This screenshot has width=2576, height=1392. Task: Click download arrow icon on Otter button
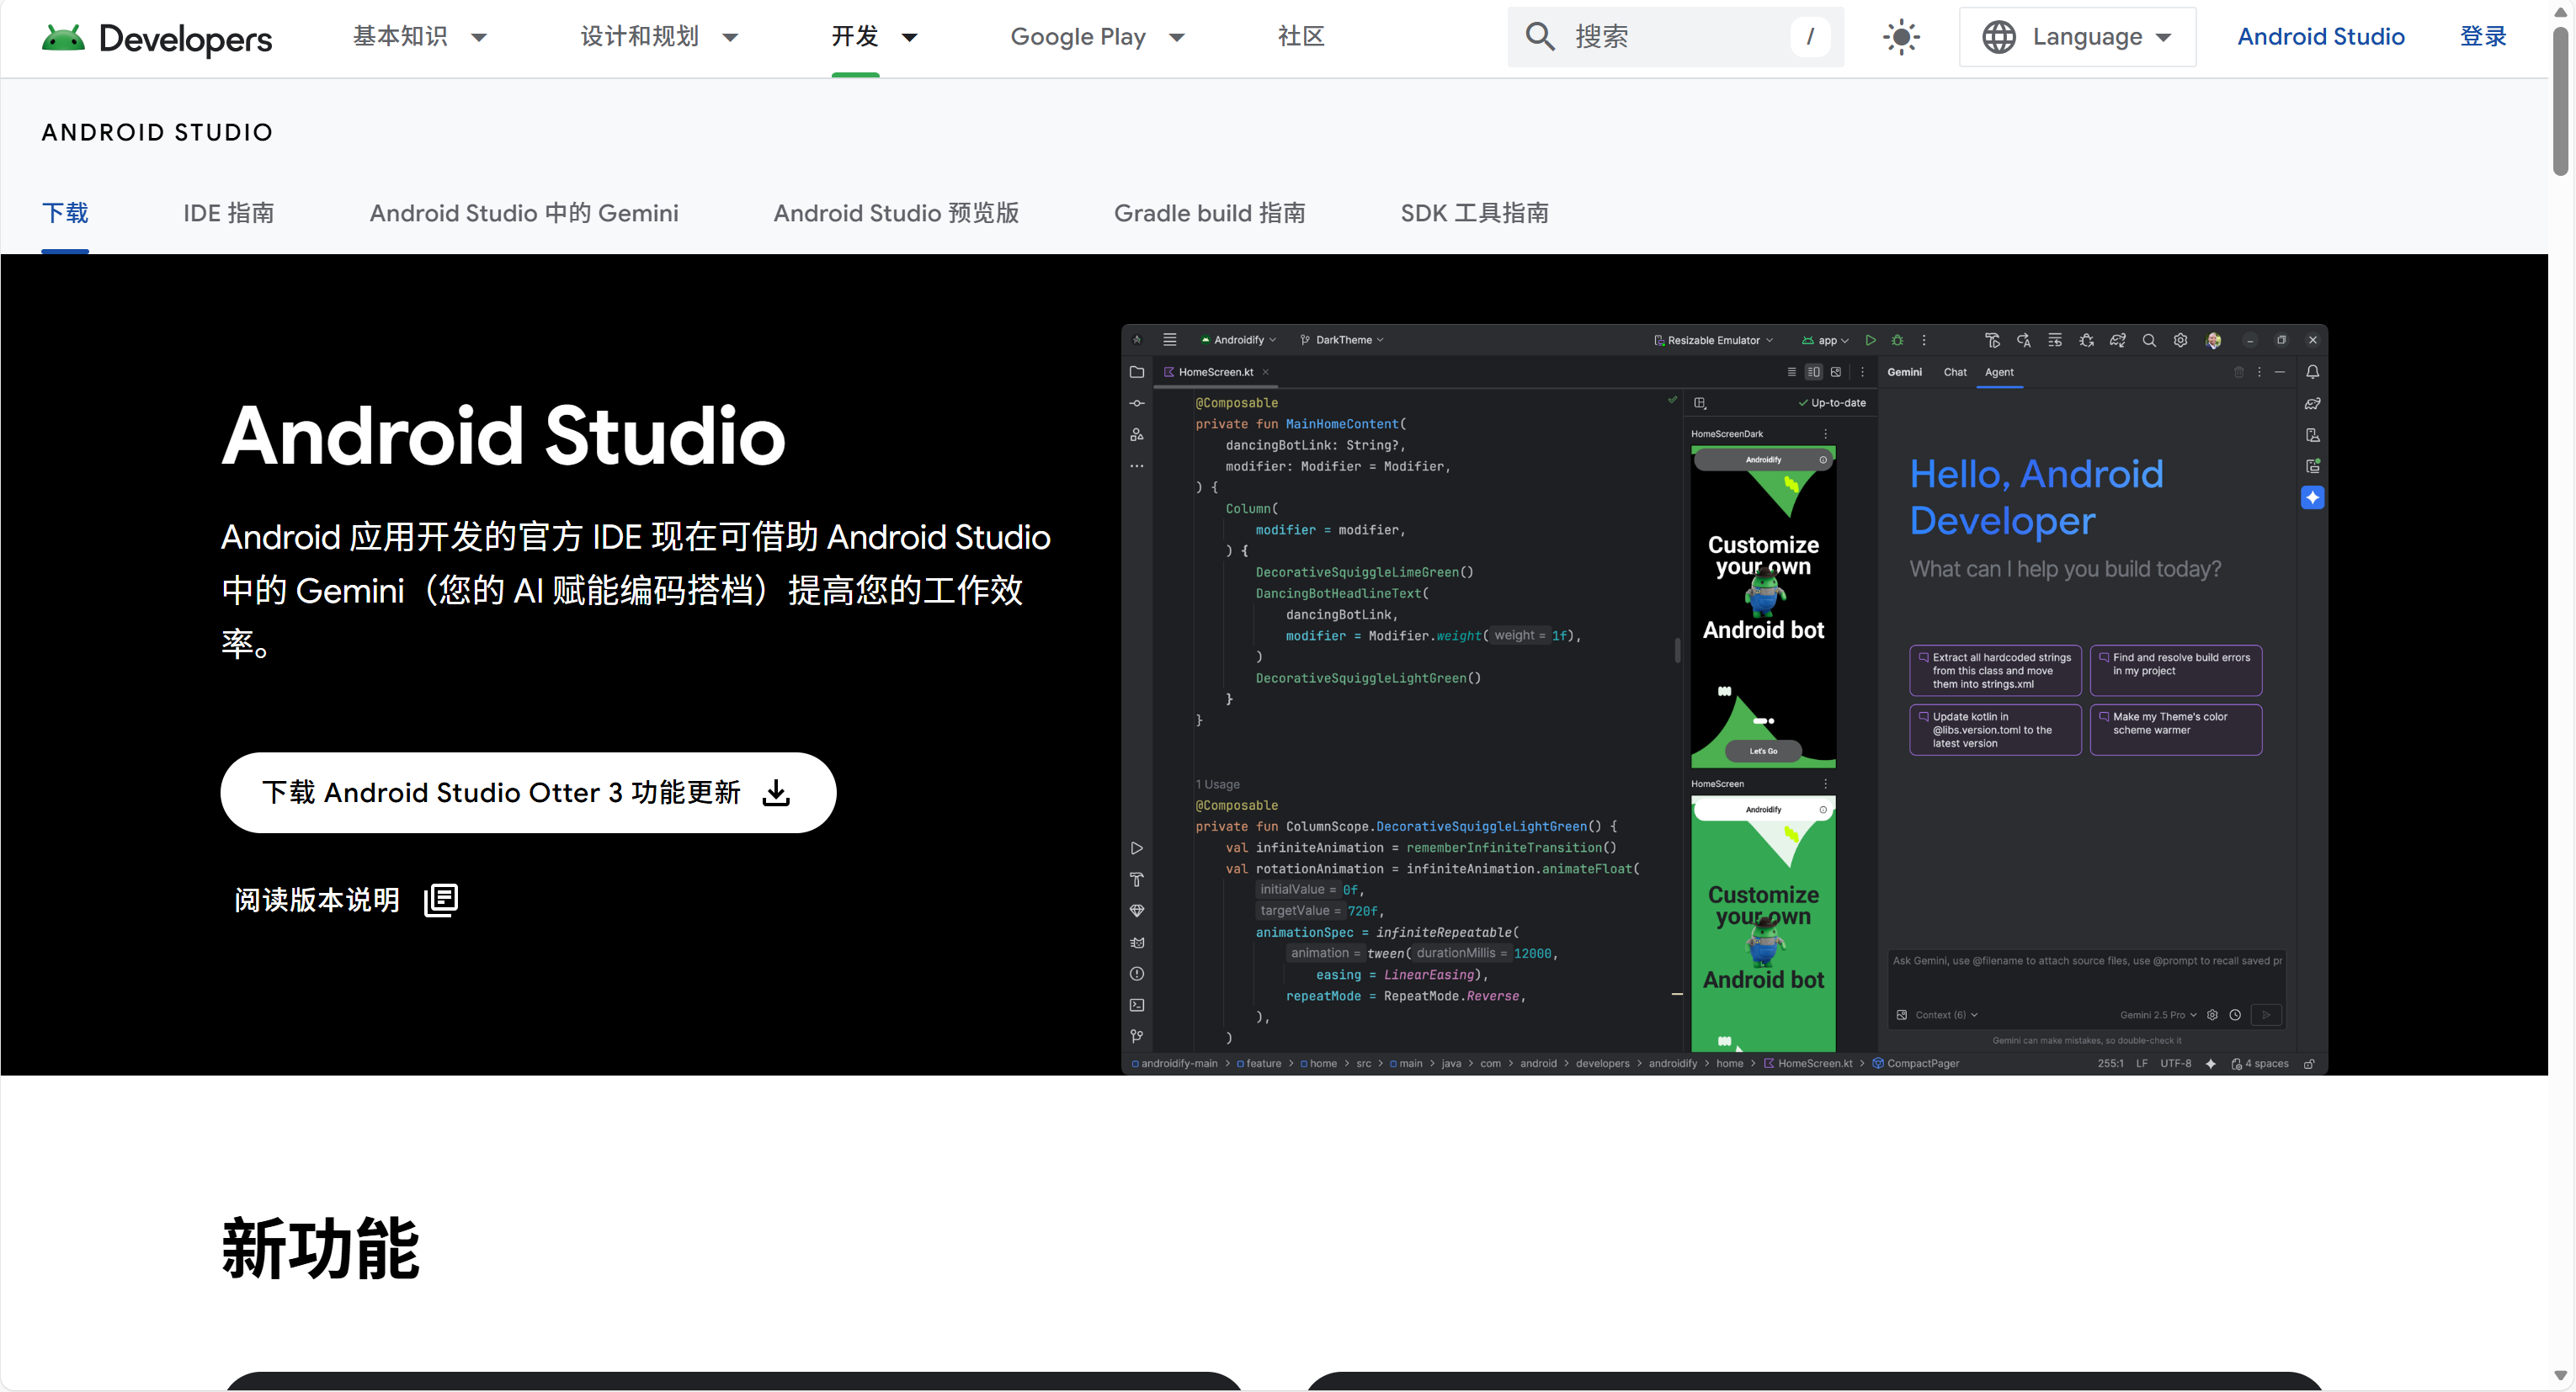pyautogui.click(x=776, y=793)
